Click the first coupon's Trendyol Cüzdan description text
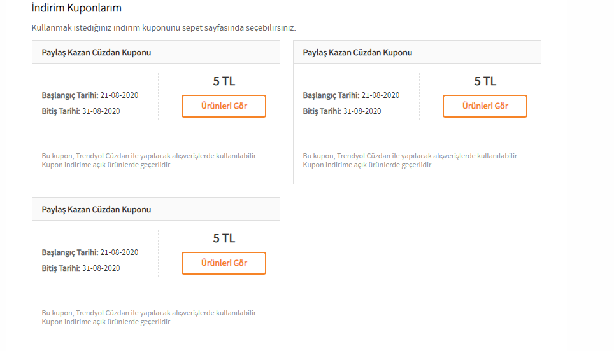The height and width of the screenshot is (351, 614). (150, 160)
